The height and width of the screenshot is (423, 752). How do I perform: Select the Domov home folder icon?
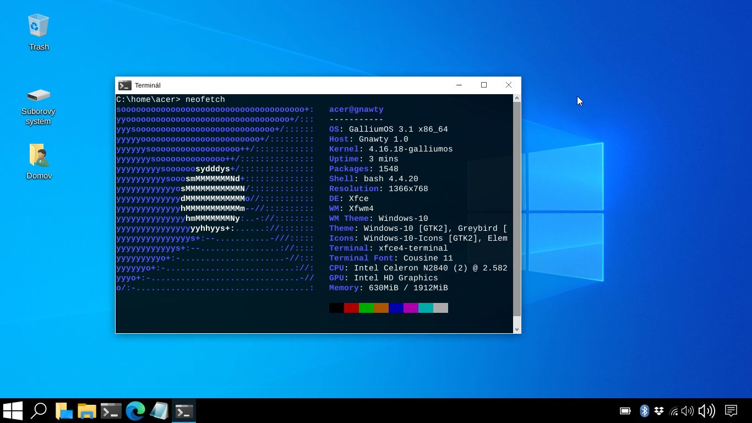[39, 162]
